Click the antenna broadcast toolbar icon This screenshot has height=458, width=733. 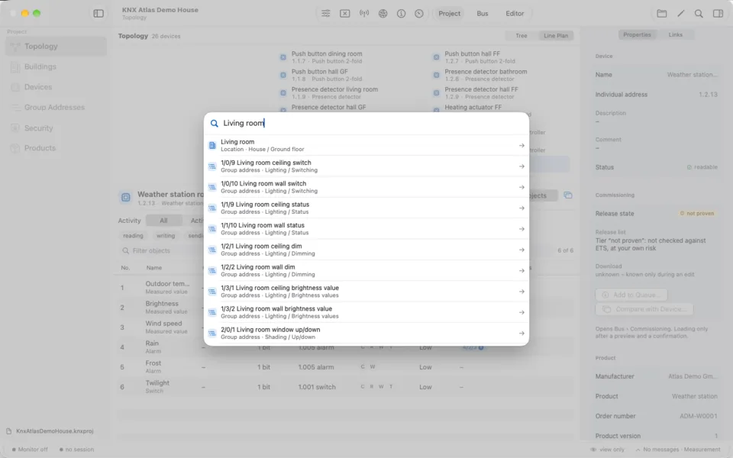tap(364, 14)
